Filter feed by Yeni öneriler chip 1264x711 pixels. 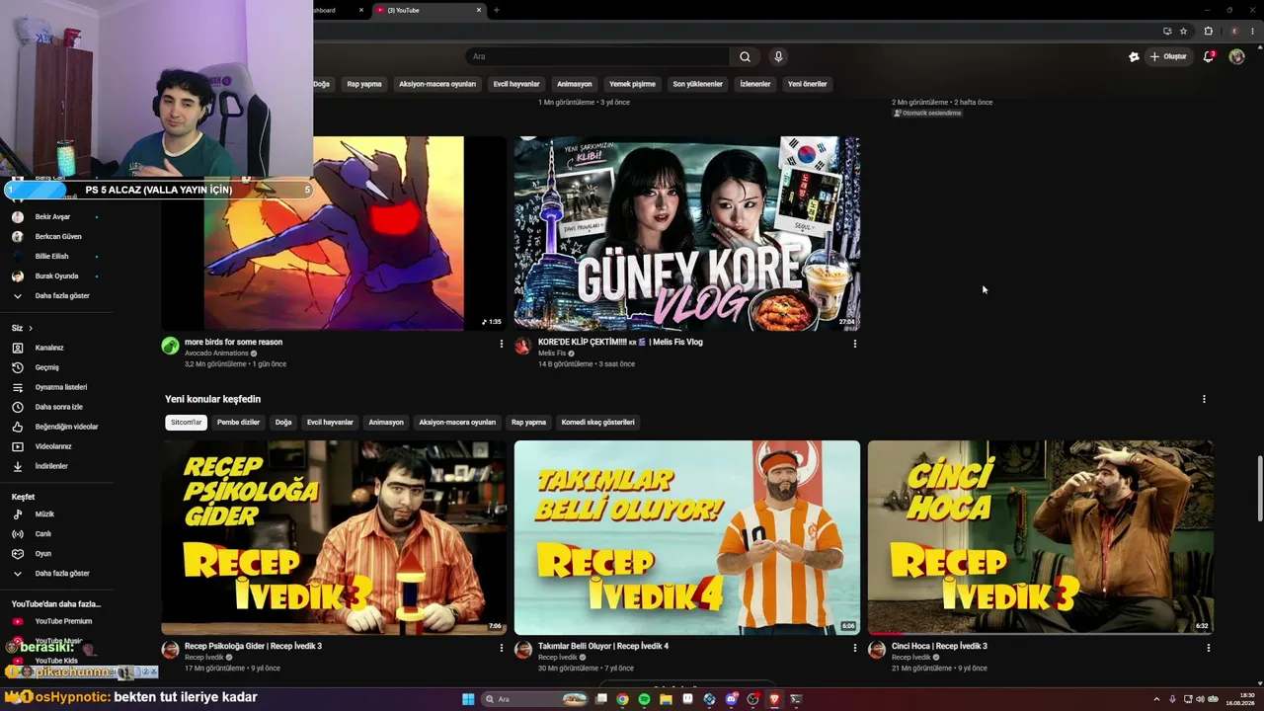click(x=808, y=84)
